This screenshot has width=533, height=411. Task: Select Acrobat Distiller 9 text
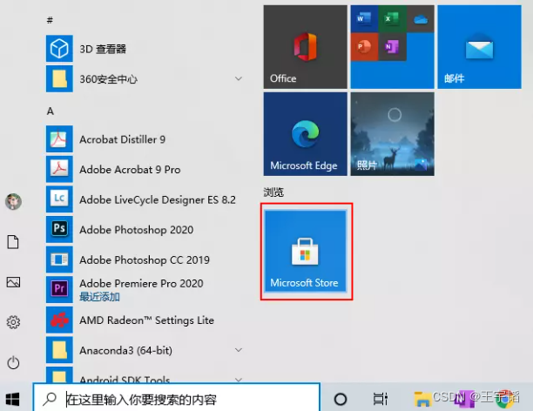123,139
